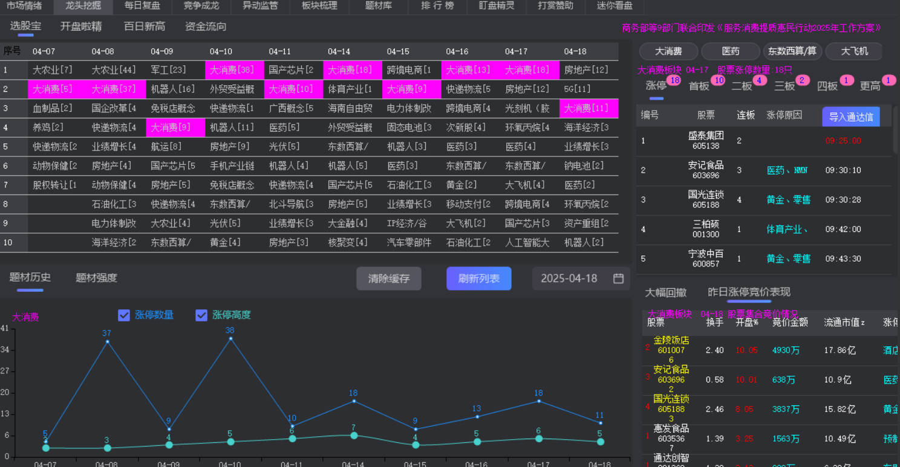Open the 打赏赞助 tab
The height and width of the screenshot is (467, 900).
(555, 6)
